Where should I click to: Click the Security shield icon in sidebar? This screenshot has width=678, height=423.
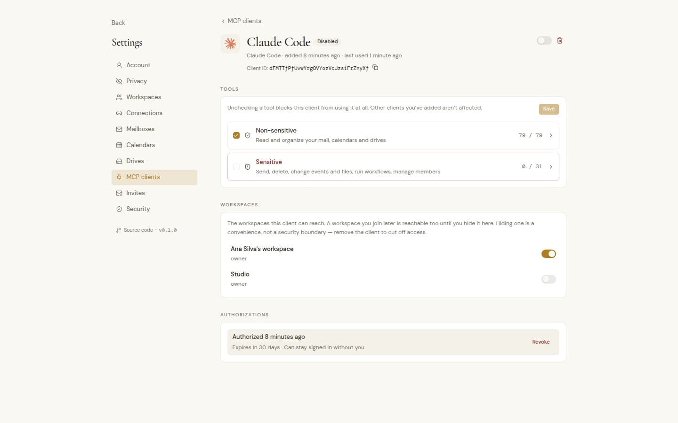point(119,209)
